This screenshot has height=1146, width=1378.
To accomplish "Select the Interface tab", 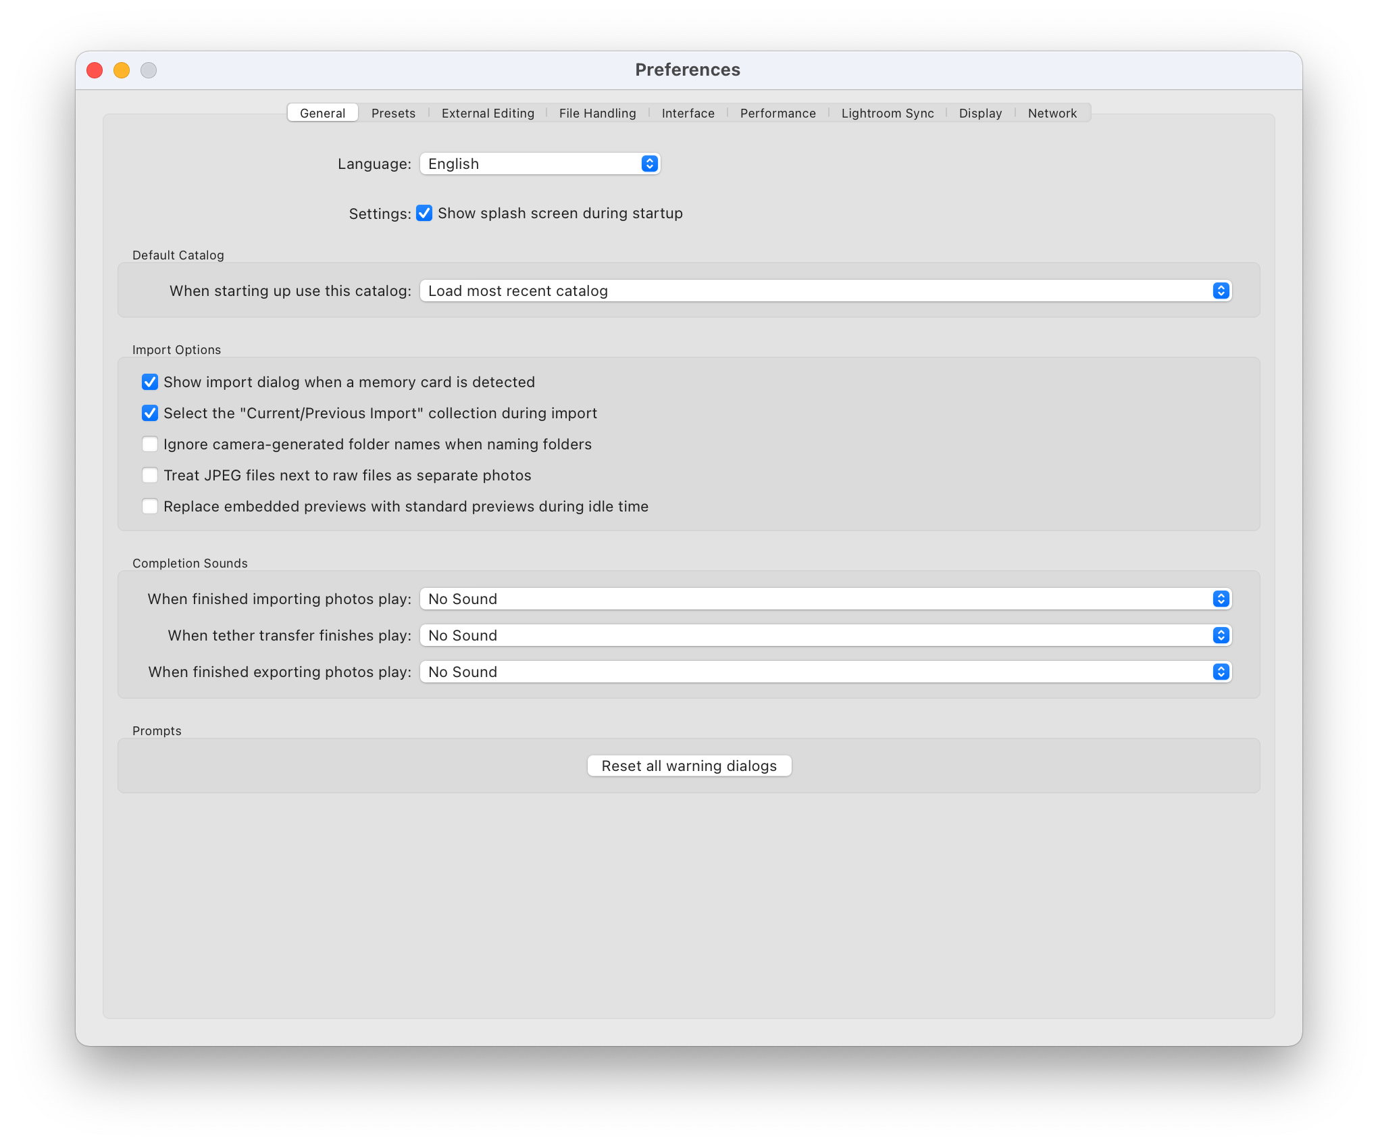I will [688, 113].
